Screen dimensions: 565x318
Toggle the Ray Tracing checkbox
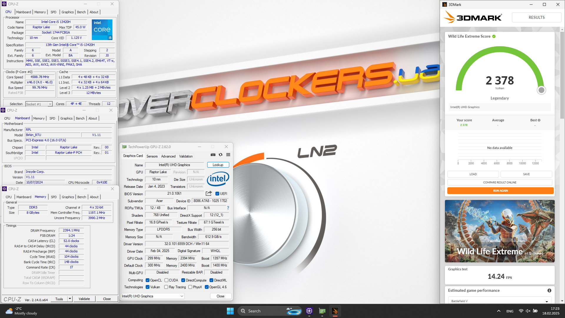tap(166, 287)
